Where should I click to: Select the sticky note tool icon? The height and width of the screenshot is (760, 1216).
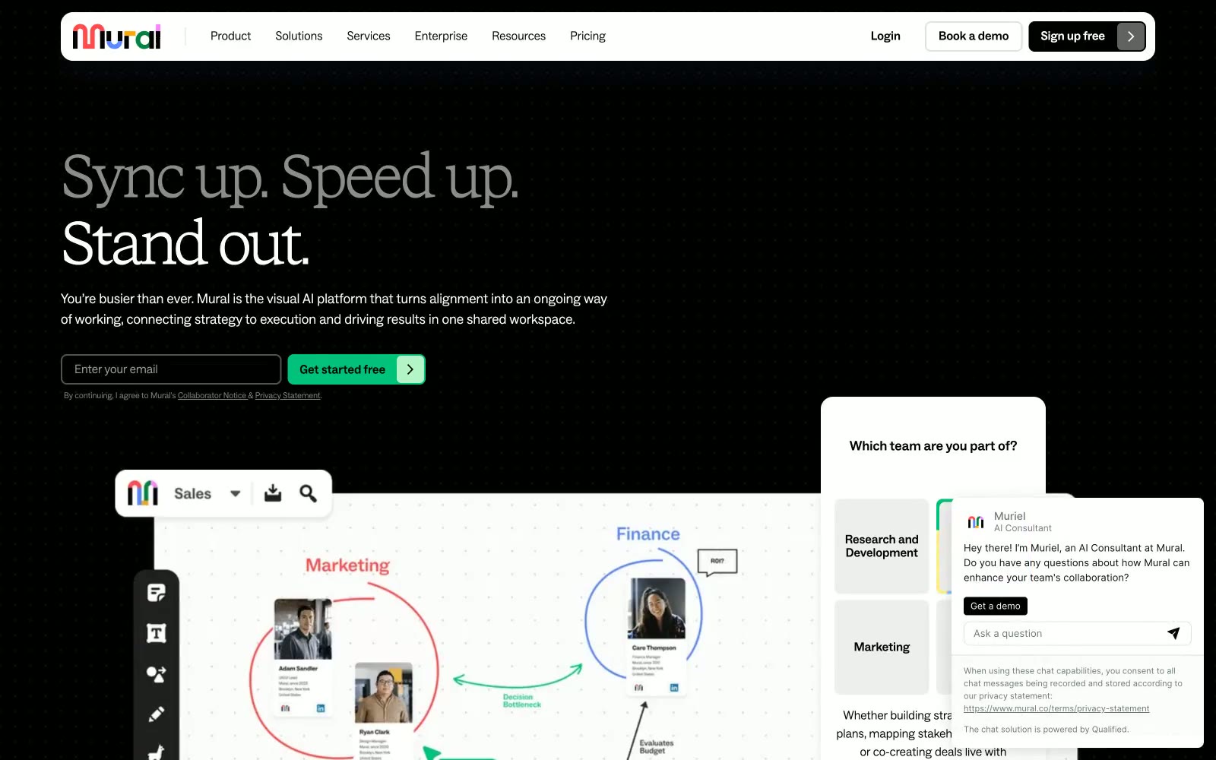click(x=157, y=593)
